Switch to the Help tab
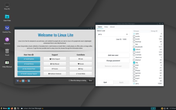Image resolution: width=176 pixels, height=110 pixels. [x=106, y=27]
